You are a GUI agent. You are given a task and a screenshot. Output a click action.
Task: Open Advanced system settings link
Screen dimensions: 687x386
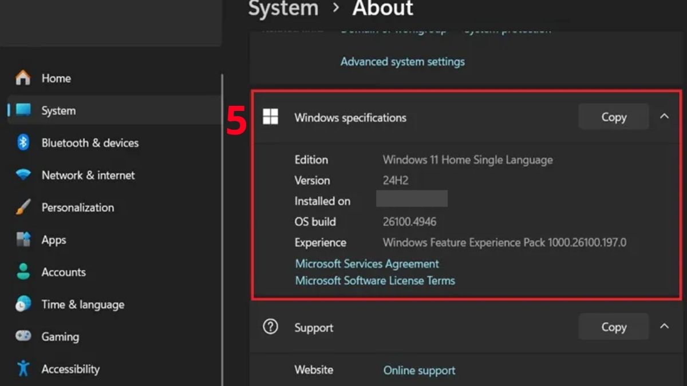coord(402,61)
